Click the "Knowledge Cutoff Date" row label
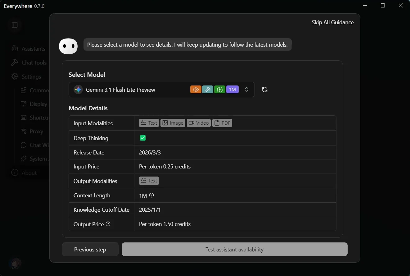The image size is (410, 276). tap(101, 210)
